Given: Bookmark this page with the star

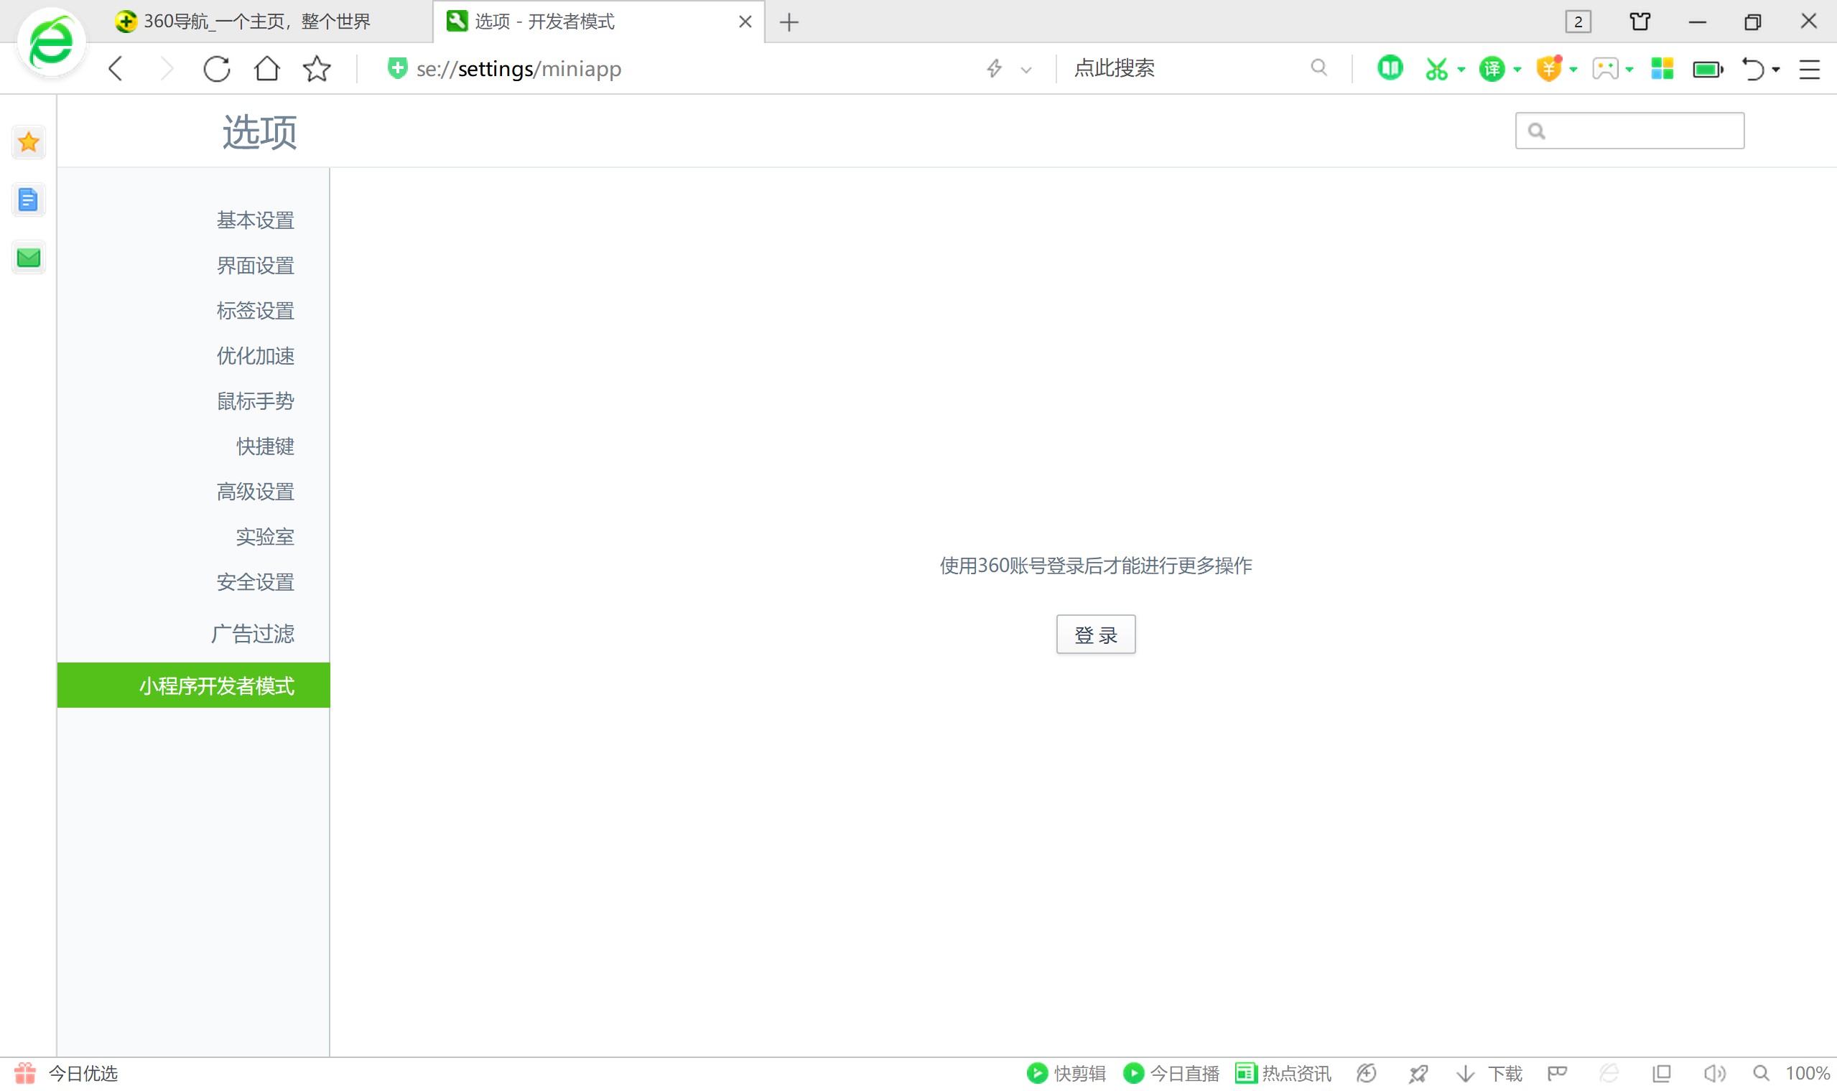Looking at the screenshot, I should coord(317,69).
